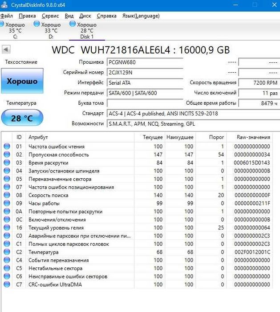Click the ID column header
Screen dimensions: 280x312
[x=19, y=137]
